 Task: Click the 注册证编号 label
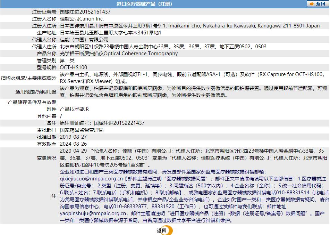click(x=44, y=12)
